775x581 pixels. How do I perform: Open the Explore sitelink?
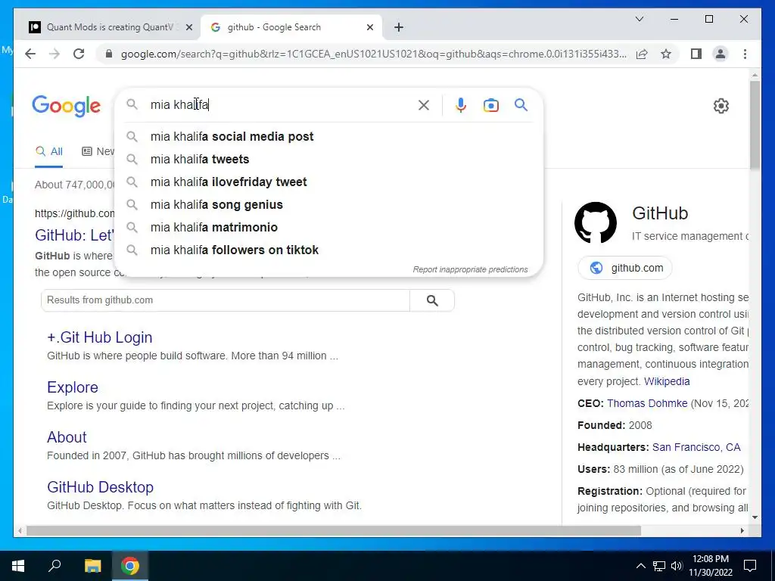[73, 387]
